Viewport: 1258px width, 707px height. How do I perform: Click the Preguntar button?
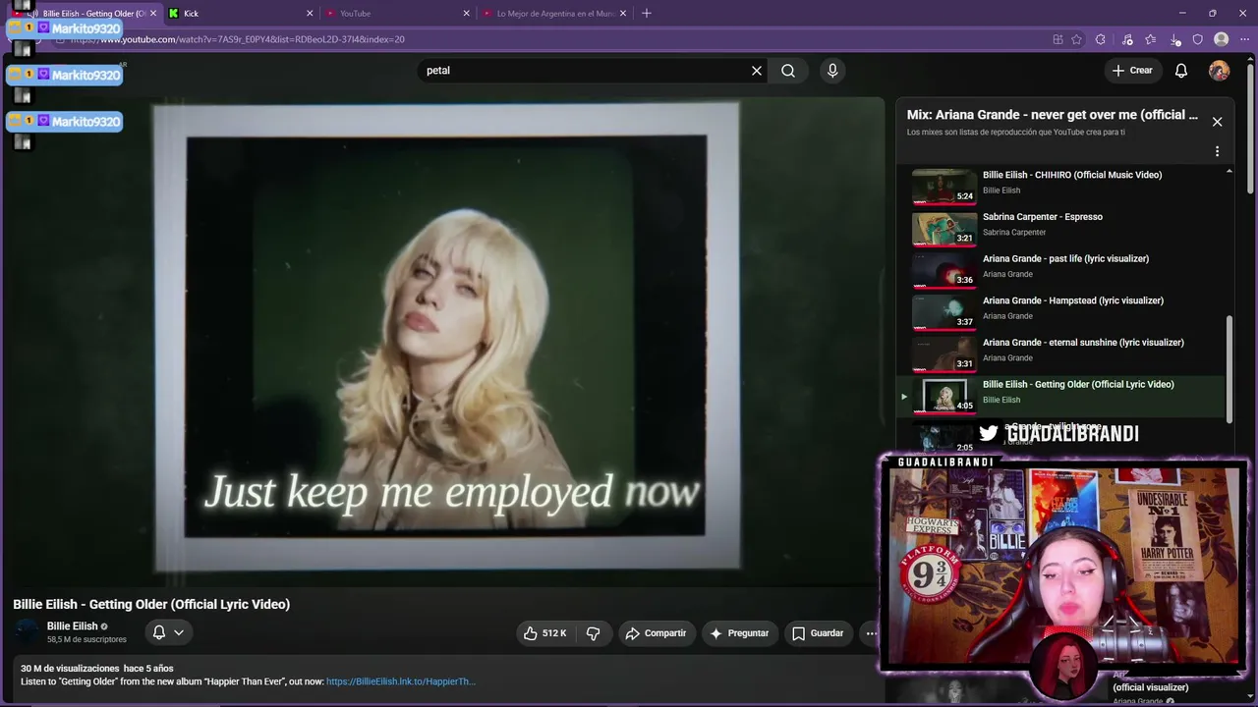(739, 633)
